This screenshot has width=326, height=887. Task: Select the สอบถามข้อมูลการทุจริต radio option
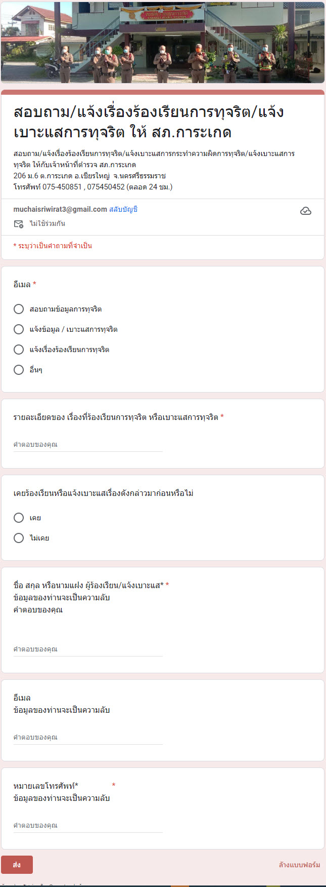tap(19, 309)
